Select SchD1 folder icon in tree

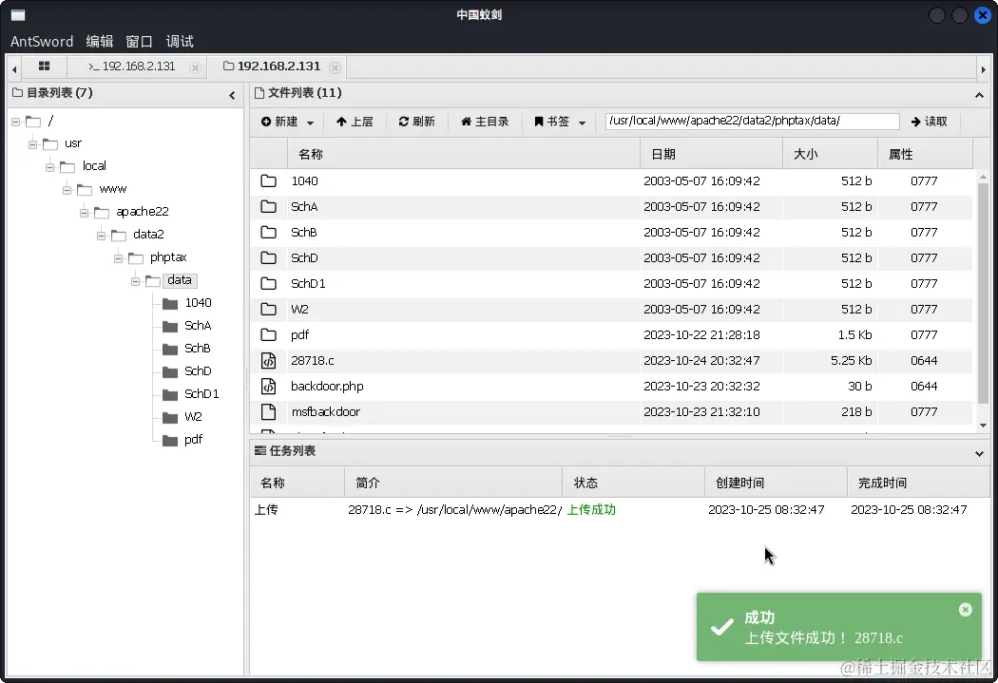click(170, 395)
